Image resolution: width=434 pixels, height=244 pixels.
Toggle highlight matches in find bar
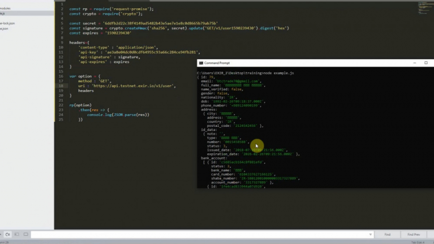(26, 234)
